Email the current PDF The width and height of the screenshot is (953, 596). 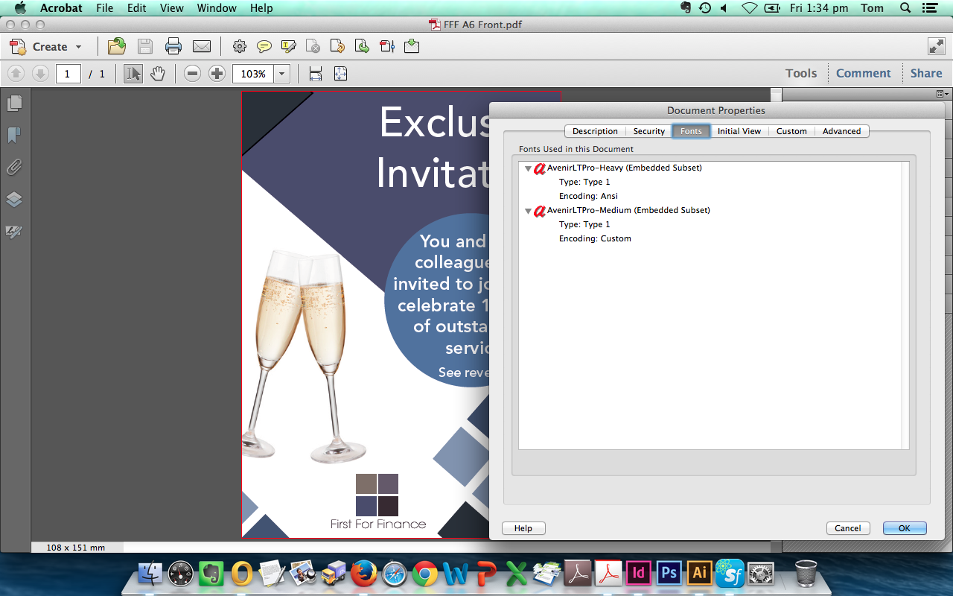click(203, 45)
